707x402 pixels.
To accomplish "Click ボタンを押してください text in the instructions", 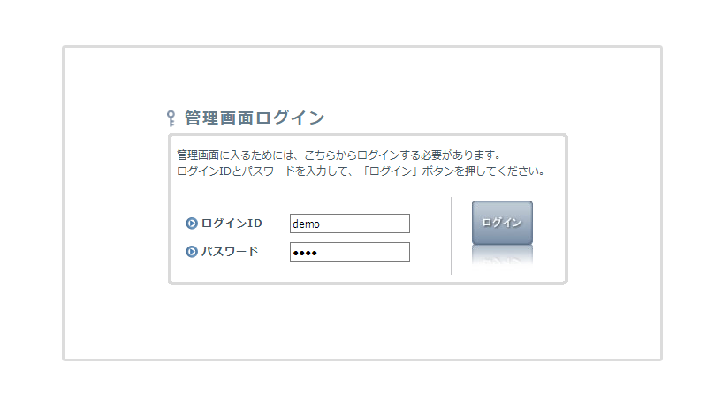I will [x=483, y=171].
